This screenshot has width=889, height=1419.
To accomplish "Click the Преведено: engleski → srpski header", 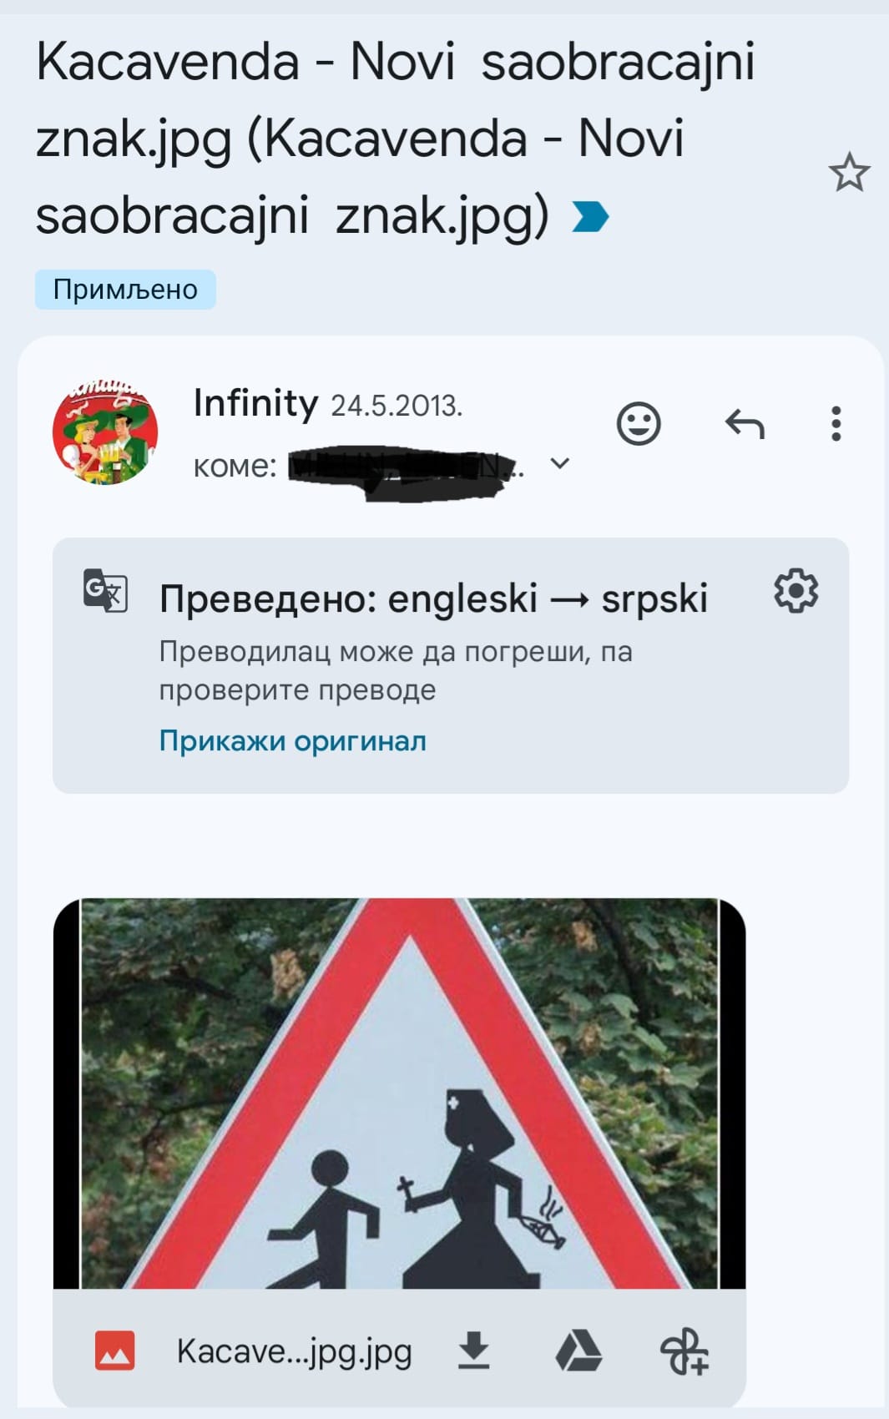I will (x=433, y=598).
